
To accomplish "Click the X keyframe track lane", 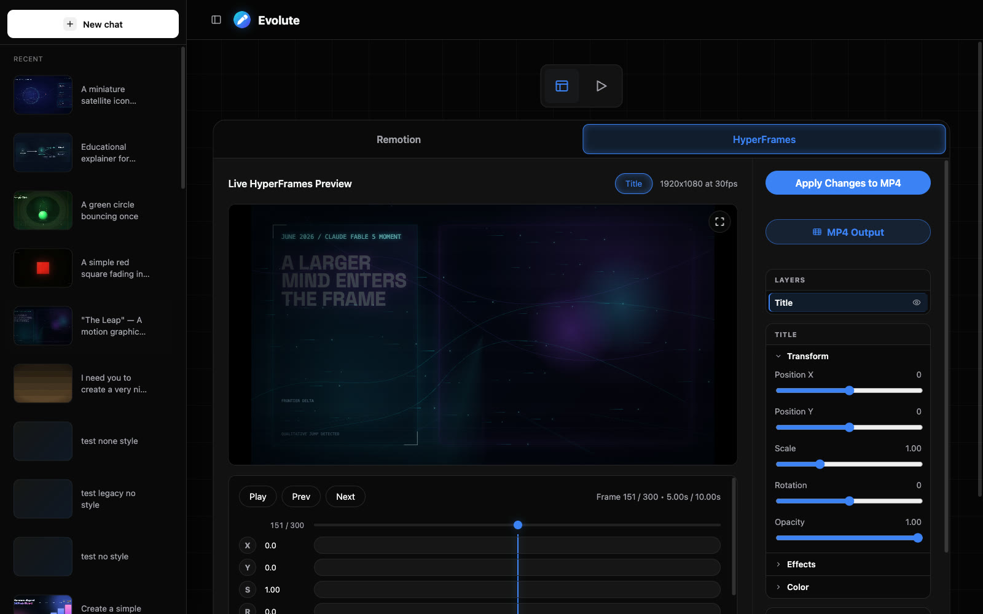I will click(517, 545).
